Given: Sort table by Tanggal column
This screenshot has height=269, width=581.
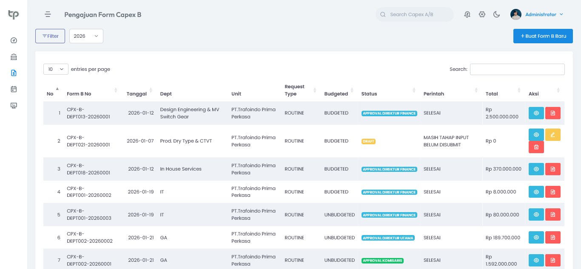Looking at the screenshot, I should point(137,94).
